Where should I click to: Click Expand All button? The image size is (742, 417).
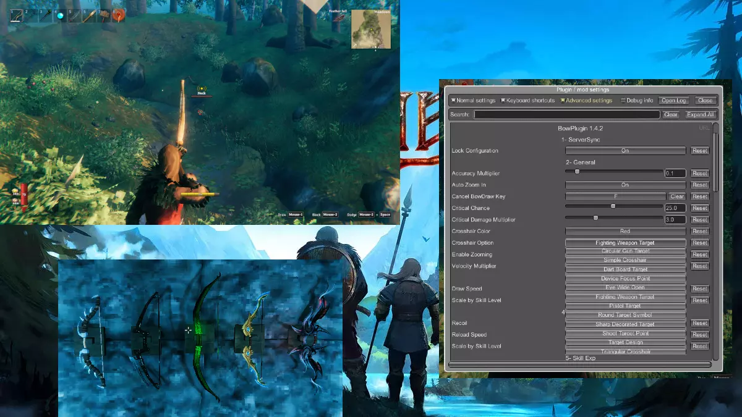700,114
